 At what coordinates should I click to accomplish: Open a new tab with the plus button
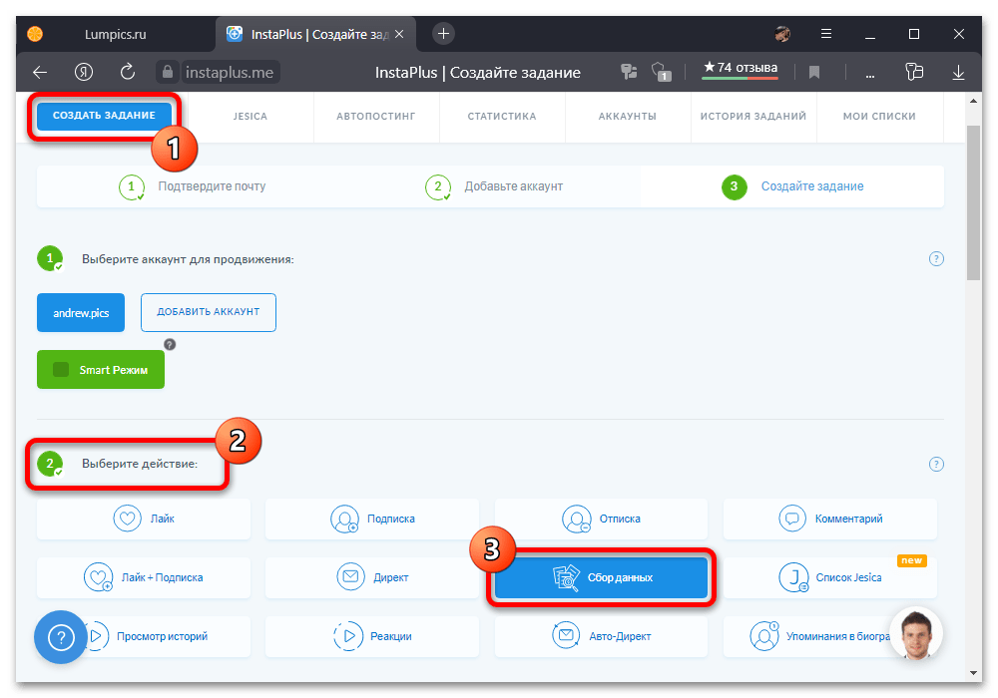pyautogui.click(x=444, y=34)
